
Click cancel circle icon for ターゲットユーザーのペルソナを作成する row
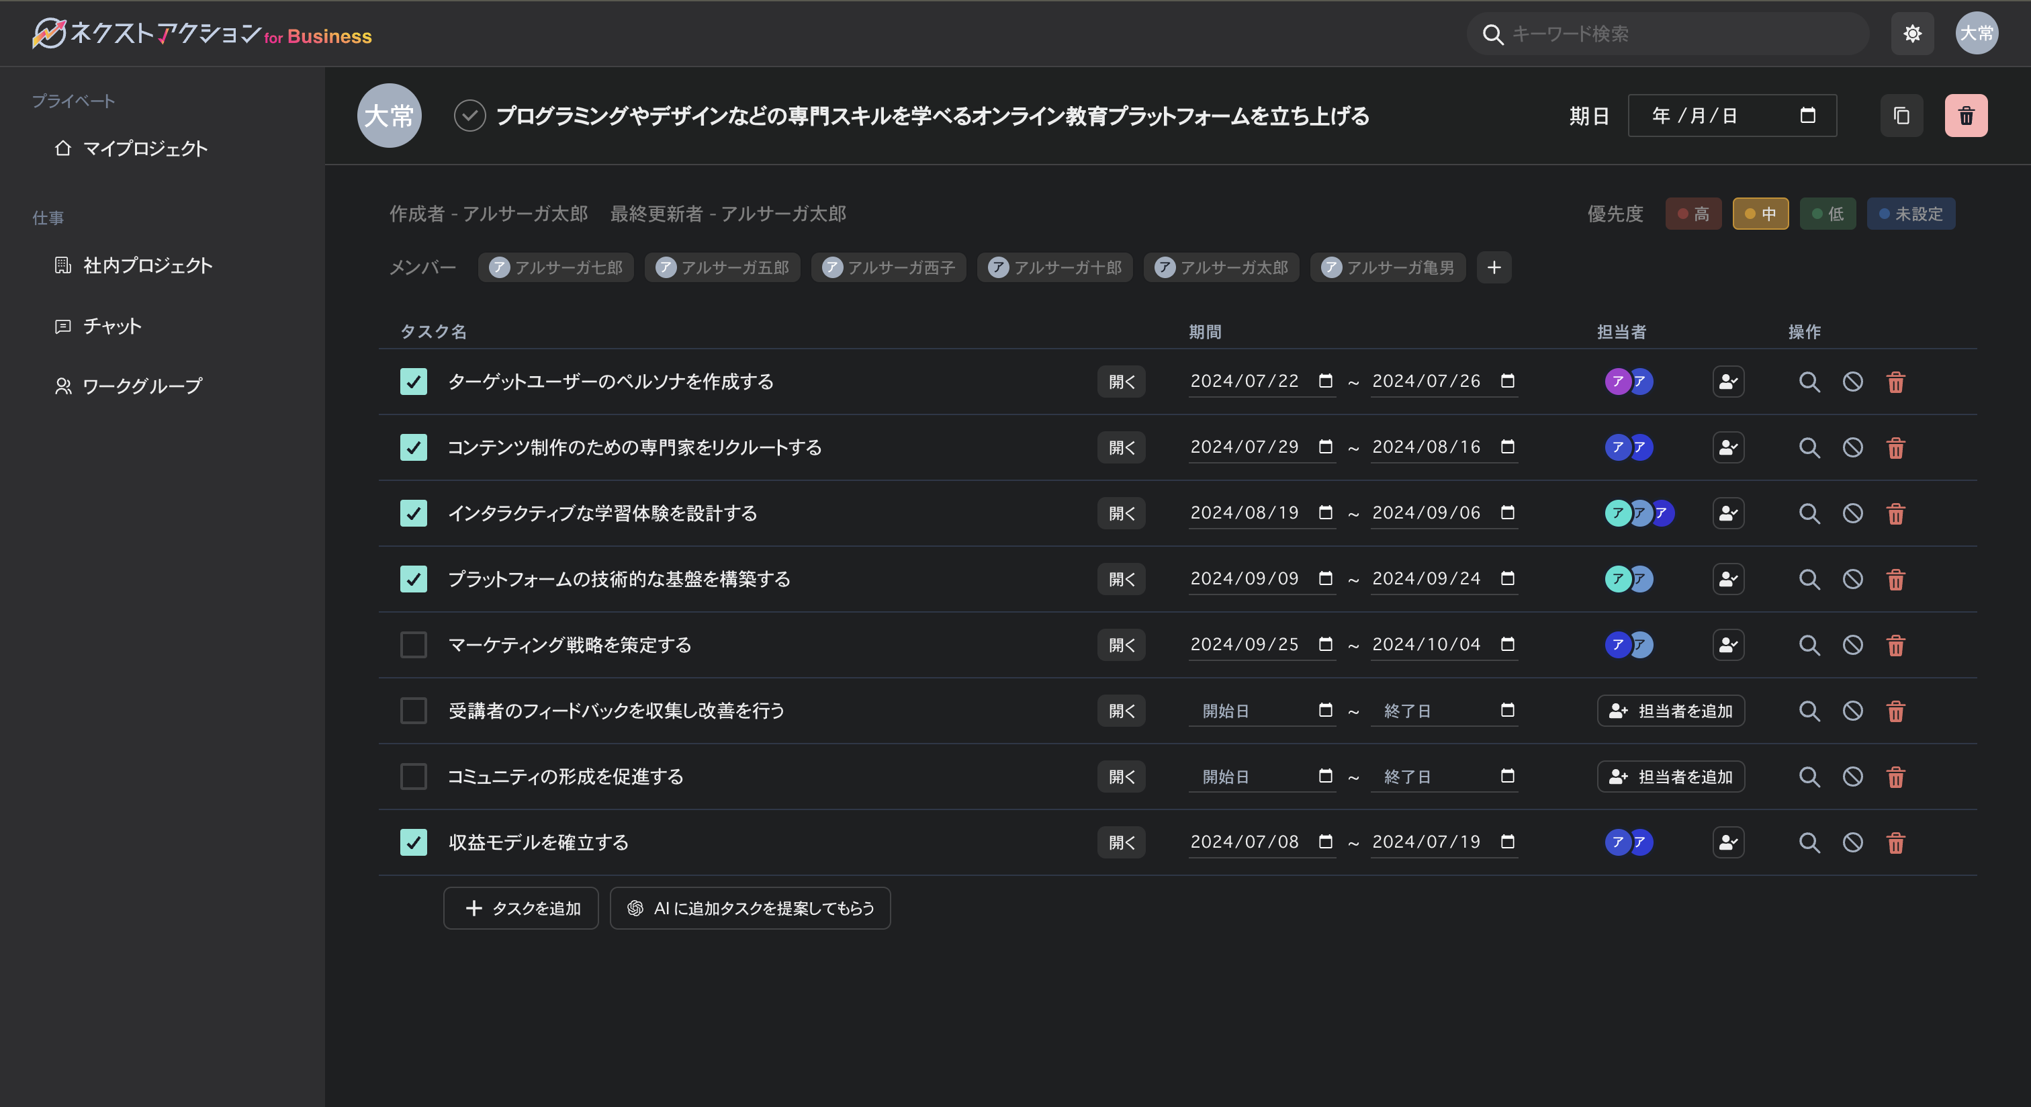[1852, 382]
